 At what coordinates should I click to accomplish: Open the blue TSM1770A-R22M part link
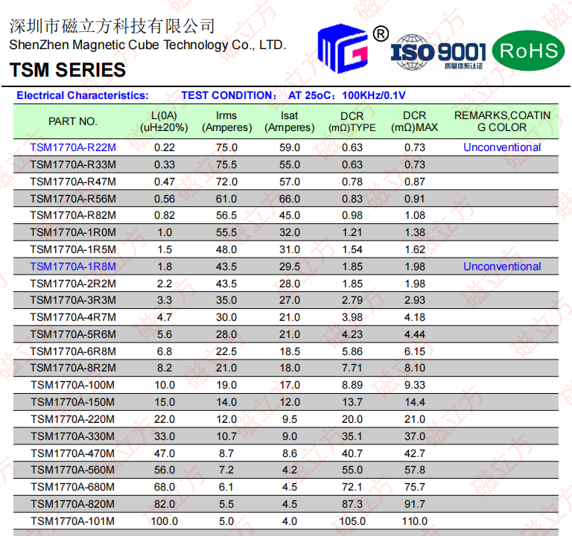click(73, 147)
